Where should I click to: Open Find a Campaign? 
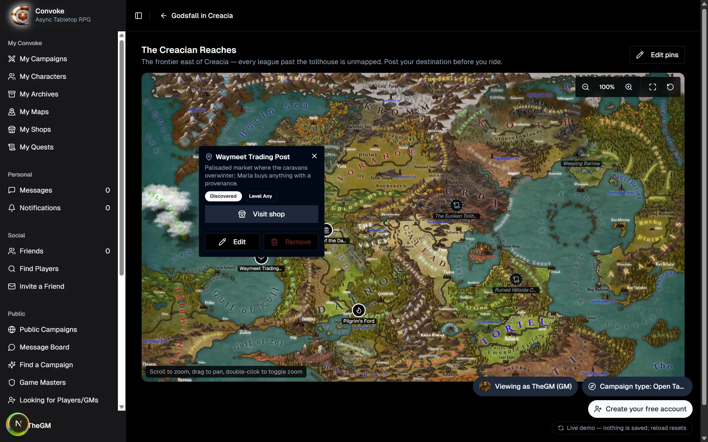59,365
